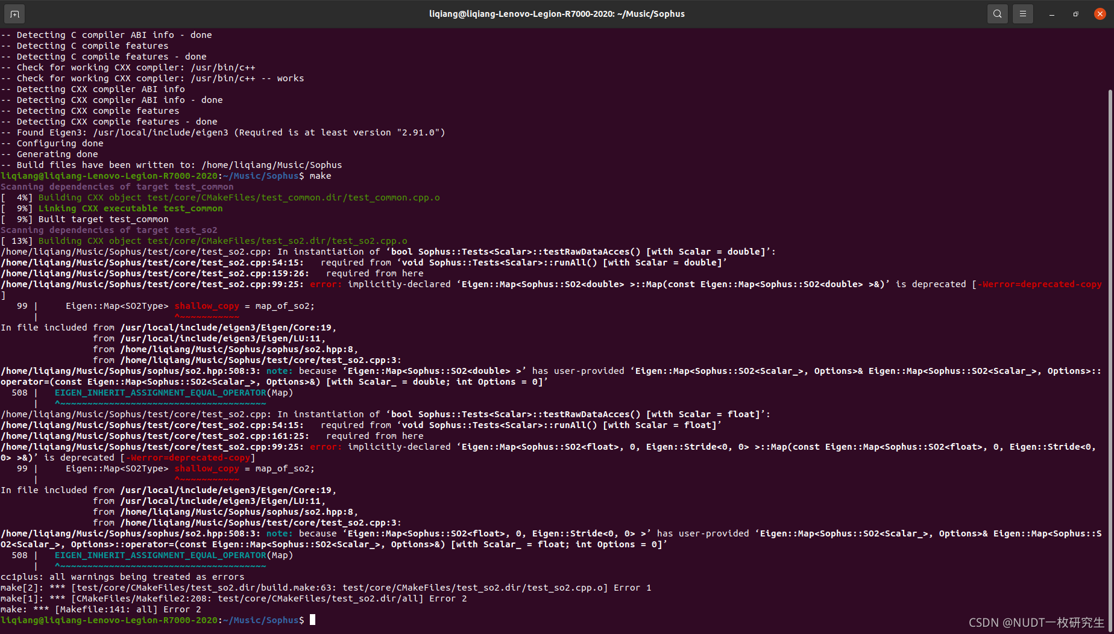Click the Scanning dependencies of target test_so2 line
The height and width of the screenshot is (634, 1114).
[109, 229]
